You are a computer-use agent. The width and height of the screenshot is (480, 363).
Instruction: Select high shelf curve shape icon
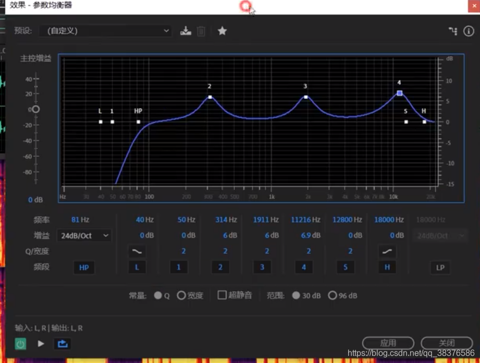click(x=387, y=251)
